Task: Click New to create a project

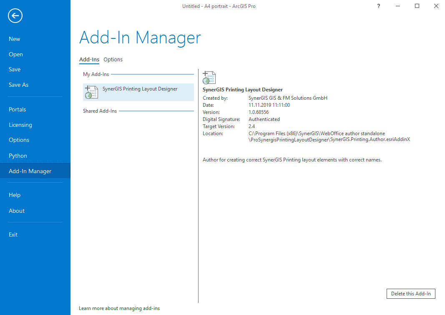Action: coord(14,38)
